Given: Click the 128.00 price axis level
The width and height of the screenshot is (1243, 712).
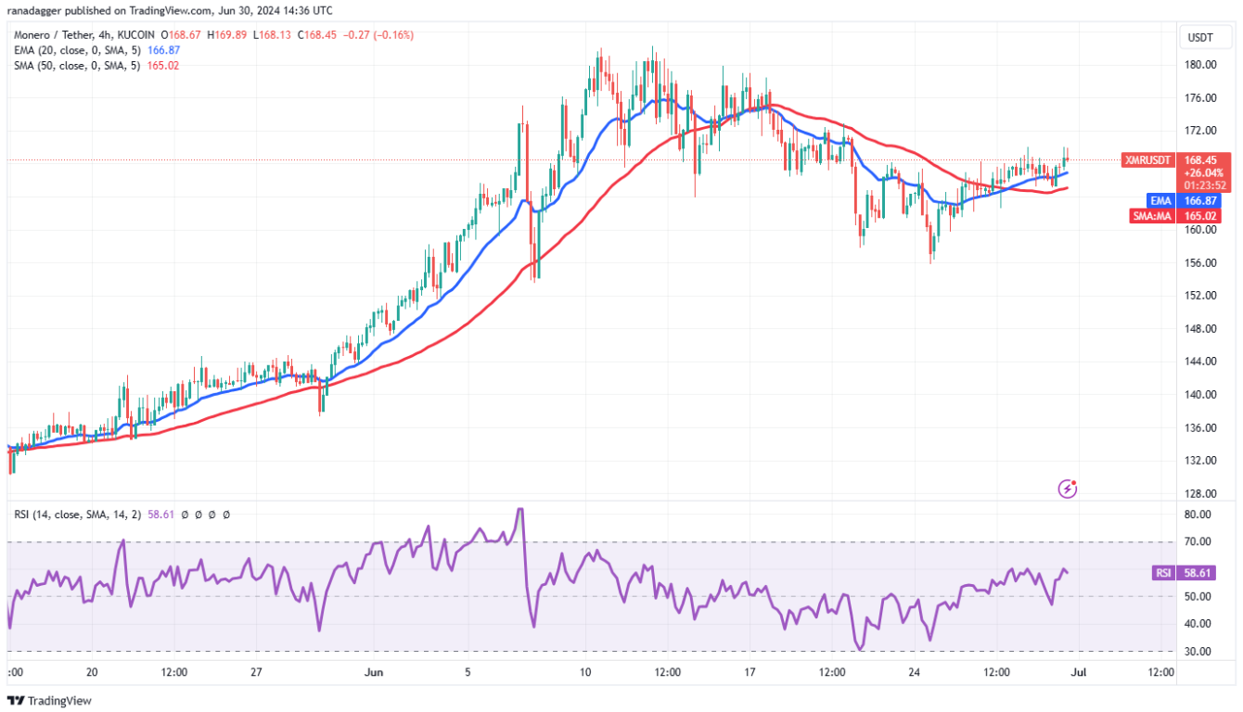Looking at the screenshot, I should [x=1200, y=493].
